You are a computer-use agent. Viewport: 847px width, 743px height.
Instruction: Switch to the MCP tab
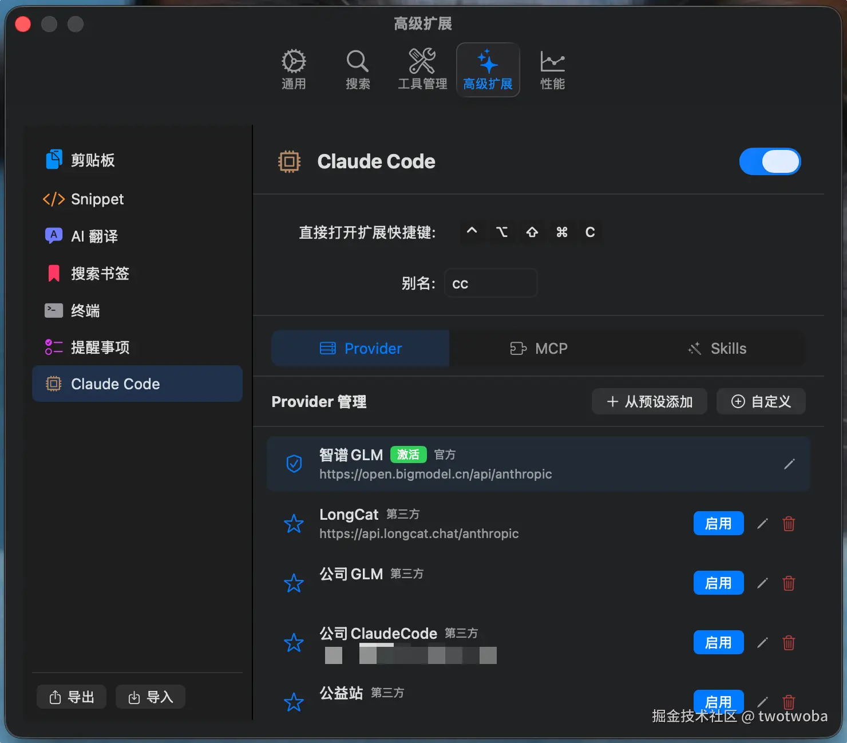tap(539, 348)
